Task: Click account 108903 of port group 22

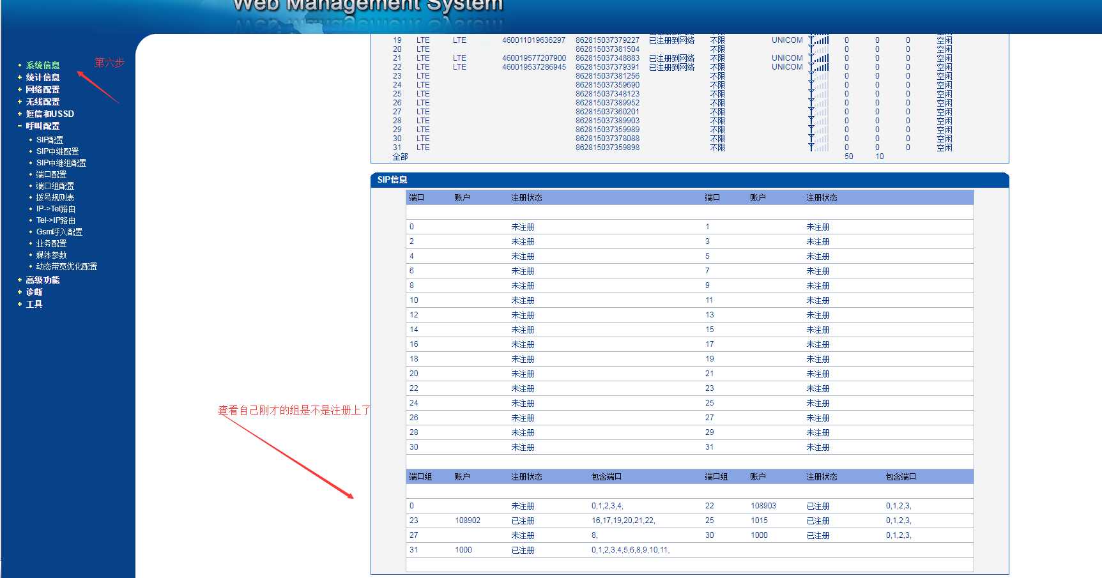Action: 763,506
